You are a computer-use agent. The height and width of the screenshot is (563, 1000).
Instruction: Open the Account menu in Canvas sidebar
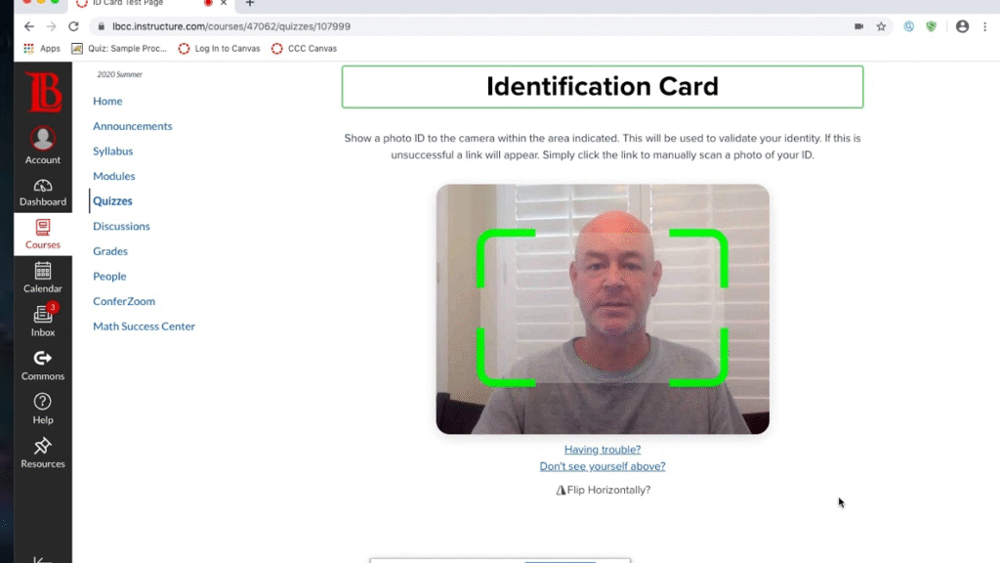(42, 146)
